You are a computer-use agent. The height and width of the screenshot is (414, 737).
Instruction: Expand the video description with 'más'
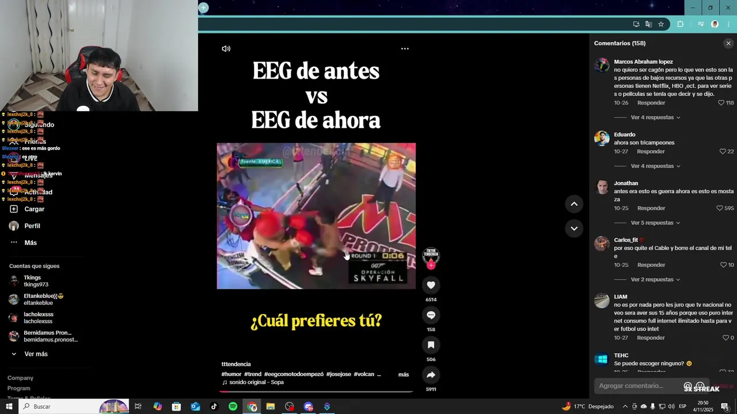click(x=404, y=374)
